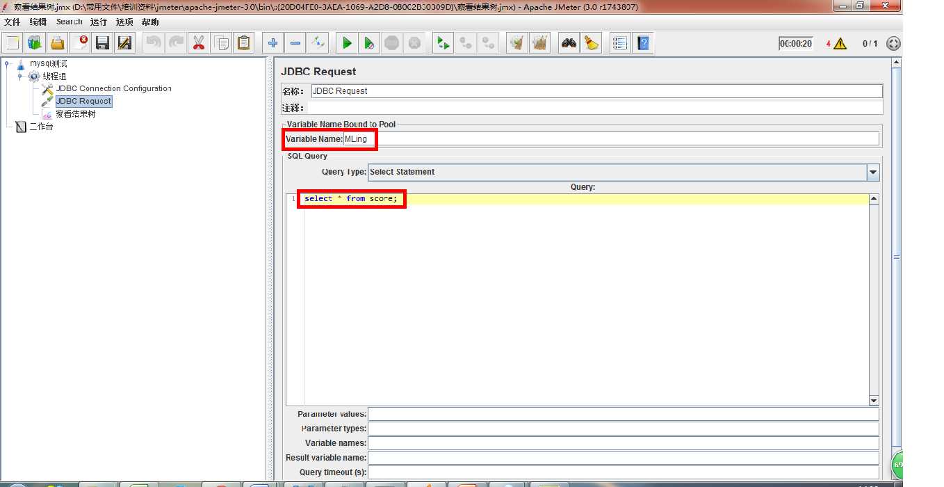
Task: Click the gray Stop test icon
Action: click(x=392, y=43)
